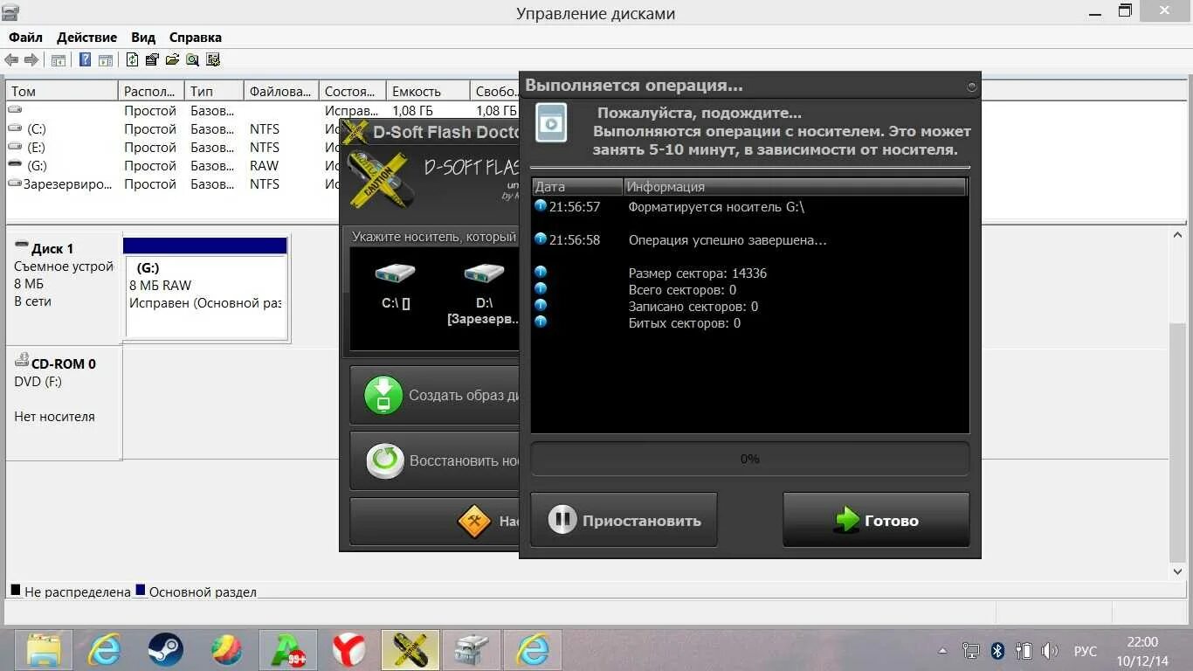Switch to D-Soft Flash Doctor taskbar icon

click(x=410, y=649)
